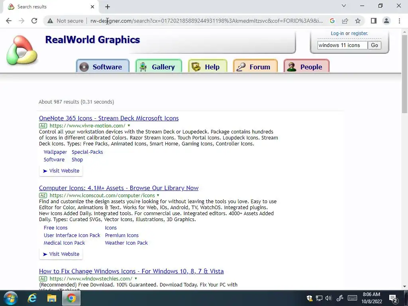Open the browser side panel icon

(x=374, y=21)
